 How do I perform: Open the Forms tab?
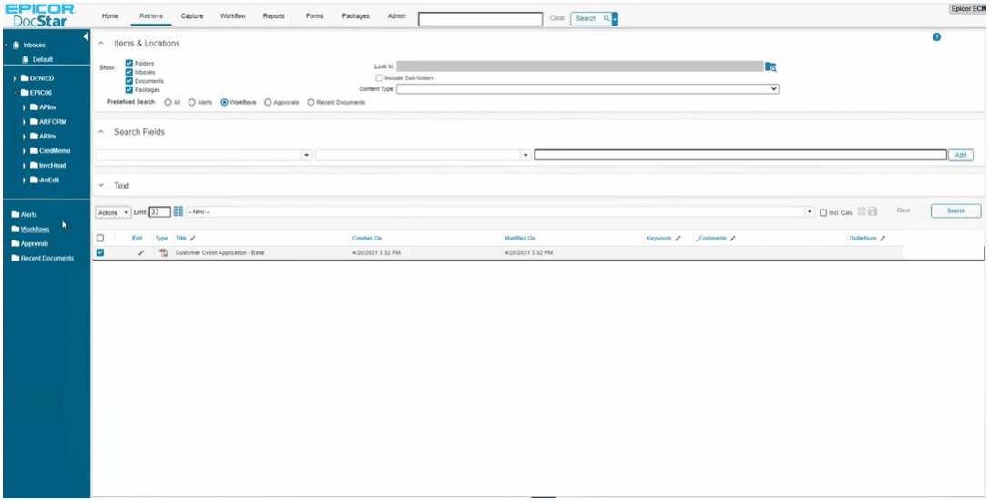coord(314,16)
